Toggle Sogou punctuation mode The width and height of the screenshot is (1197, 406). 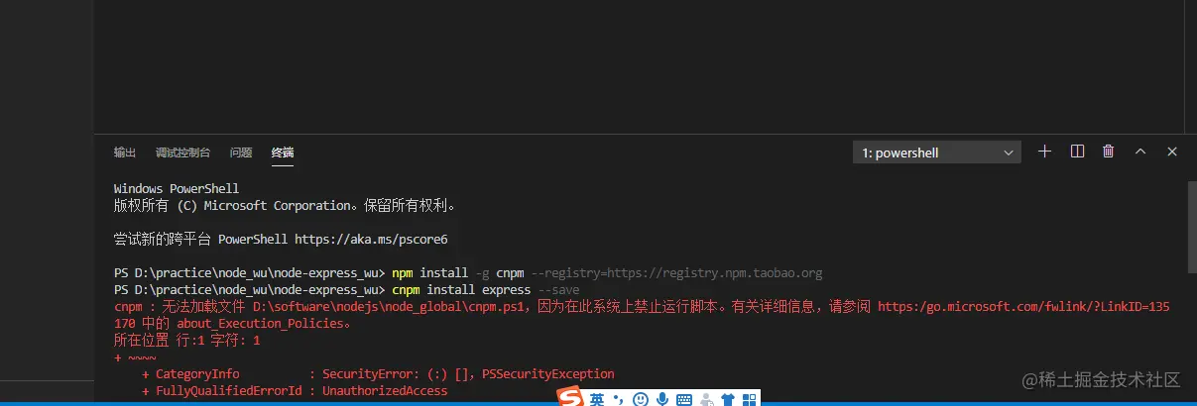[618, 400]
